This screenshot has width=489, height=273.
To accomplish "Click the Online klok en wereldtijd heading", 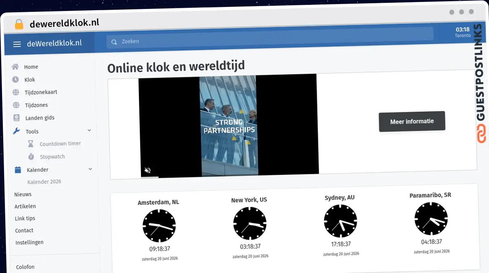I will 176,67.
